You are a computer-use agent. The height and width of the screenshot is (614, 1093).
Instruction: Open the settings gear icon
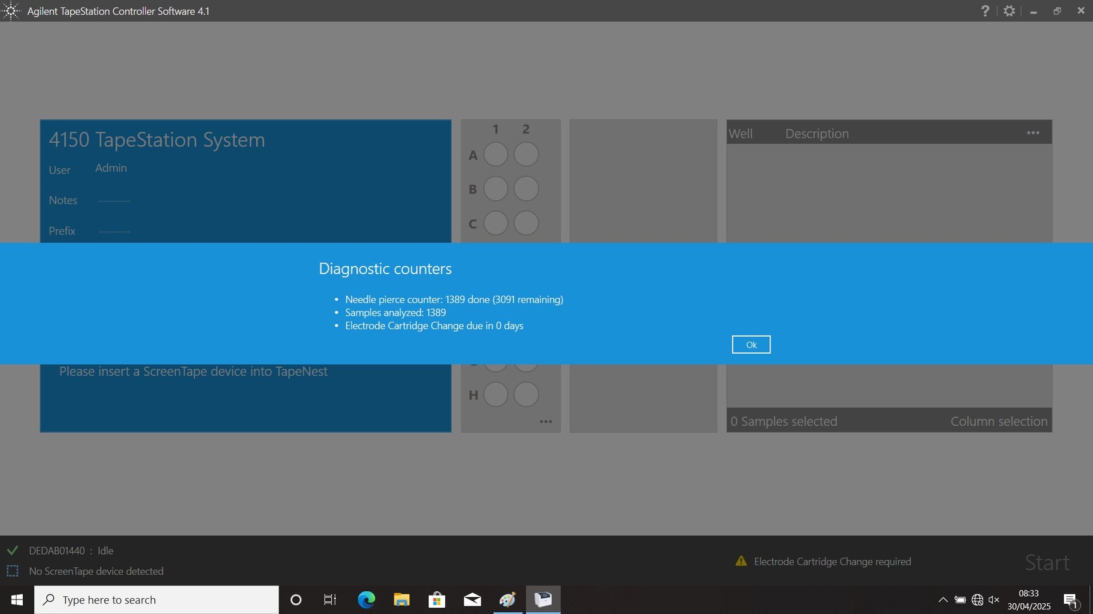(1010, 11)
